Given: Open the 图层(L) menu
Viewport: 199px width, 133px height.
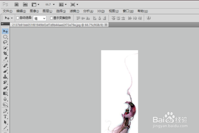Looking at the screenshot, I should pyautogui.click(x=47, y=11).
